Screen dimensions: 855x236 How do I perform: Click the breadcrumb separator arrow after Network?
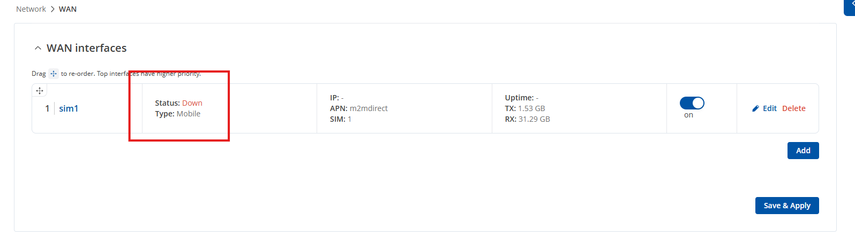(x=52, y=9)
